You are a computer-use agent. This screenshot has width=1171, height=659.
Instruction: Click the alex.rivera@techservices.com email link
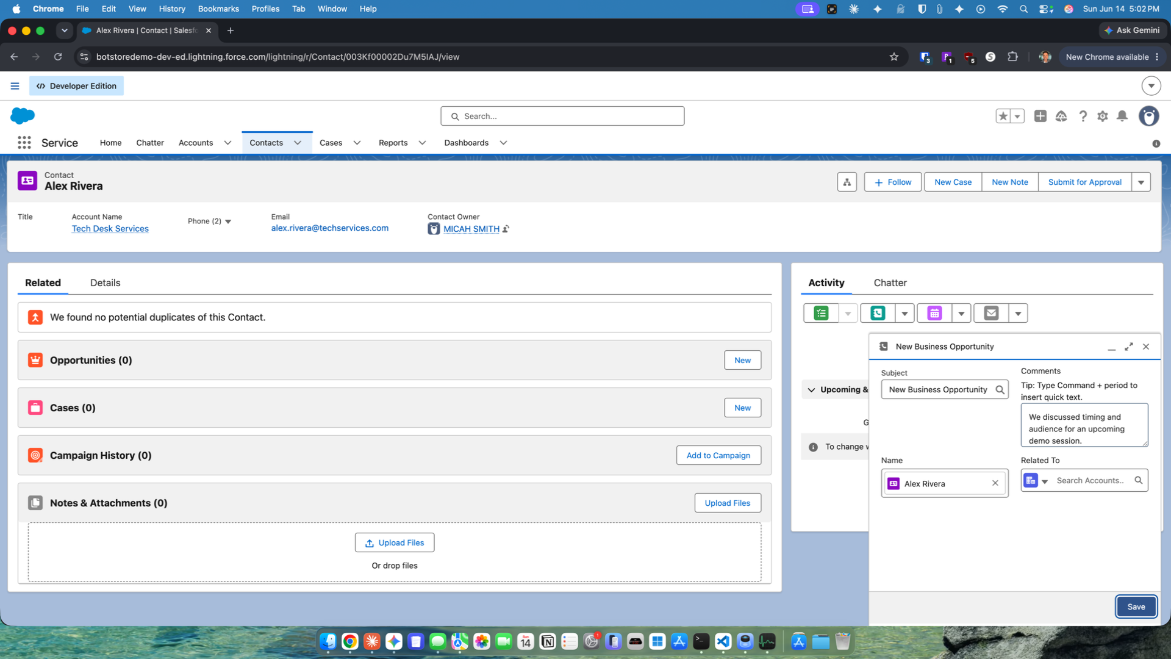(x=329, y=228)
